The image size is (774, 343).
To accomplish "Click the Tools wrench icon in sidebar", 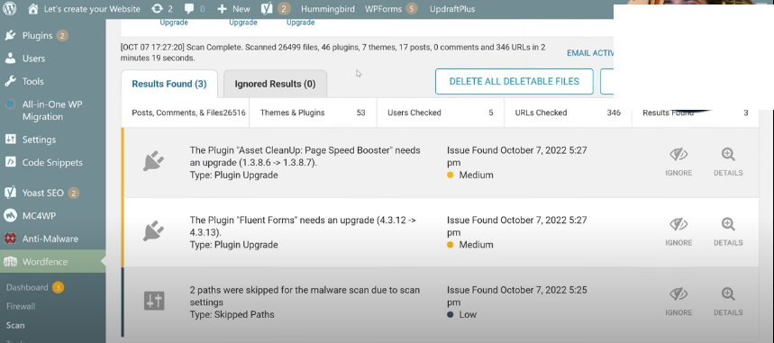I will [x=10, y=81].
